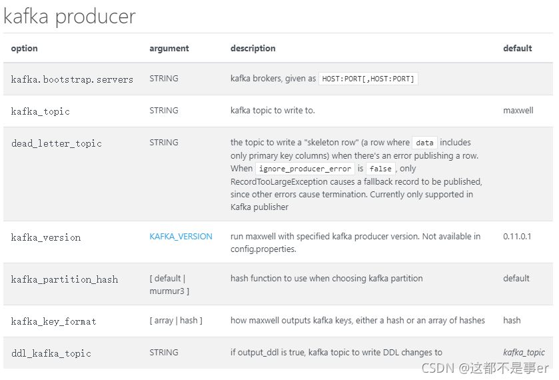Select the kafka_partition_hash option name
The image size is (559, 380).
[64, 279]
